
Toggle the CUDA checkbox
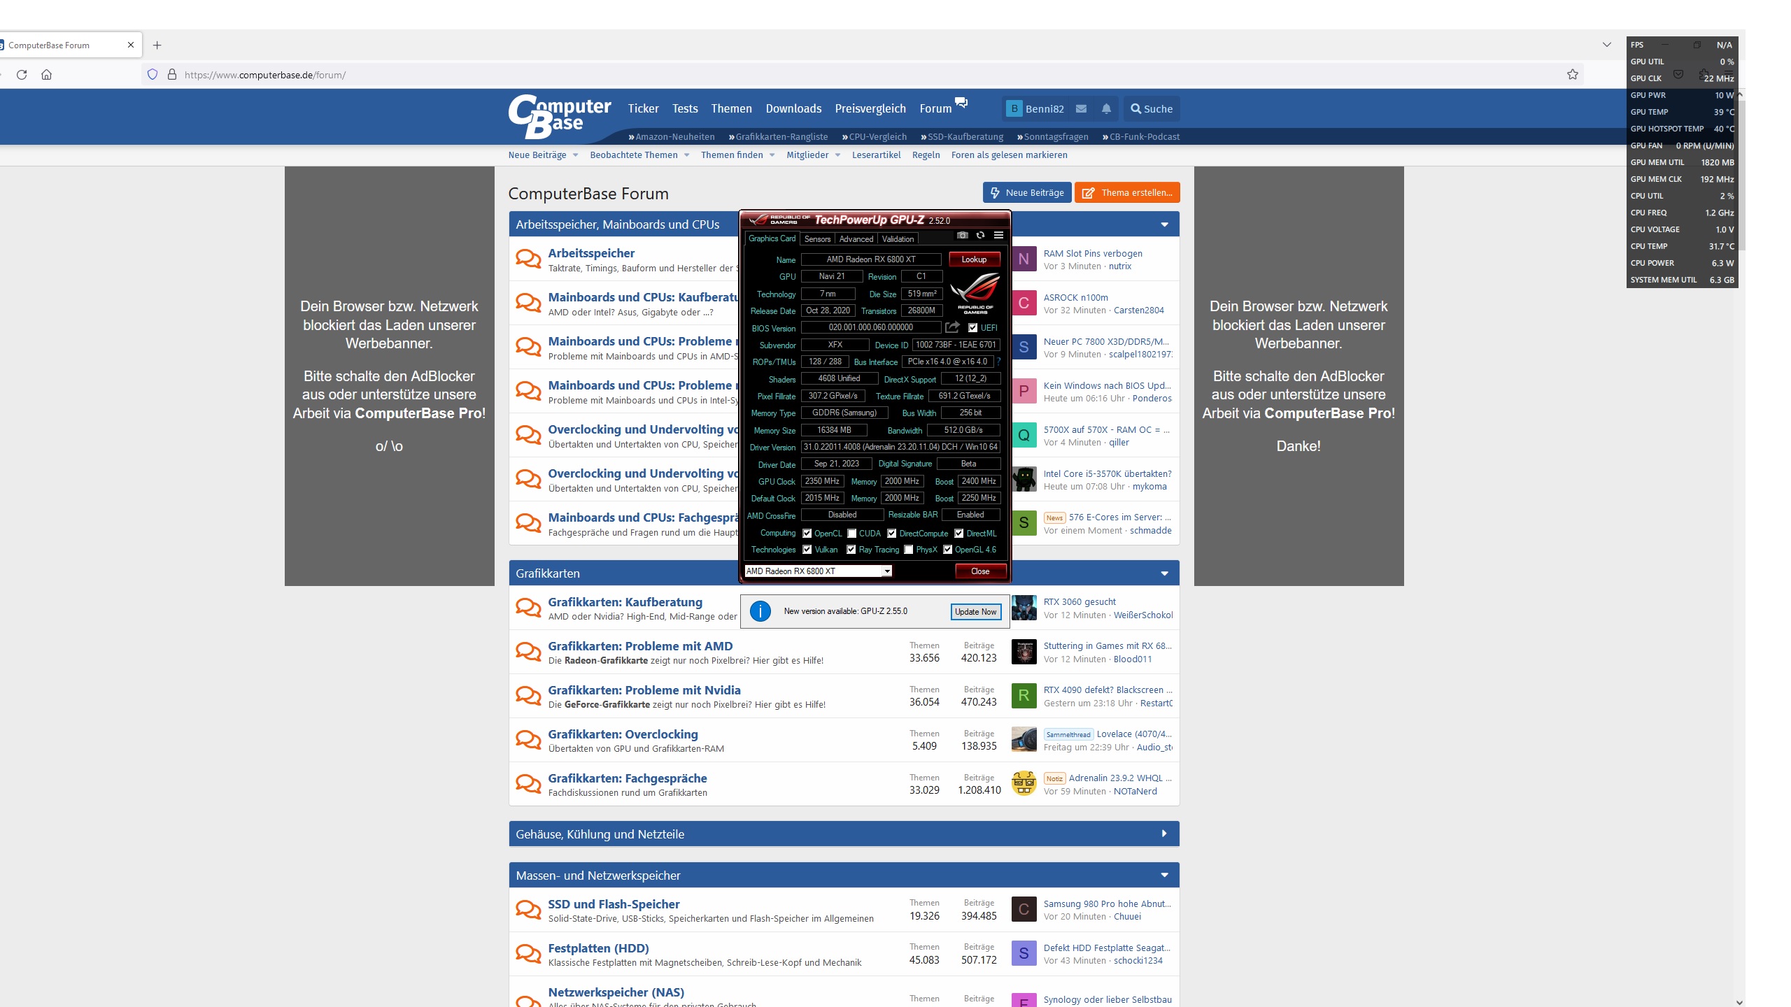(851, 534)
